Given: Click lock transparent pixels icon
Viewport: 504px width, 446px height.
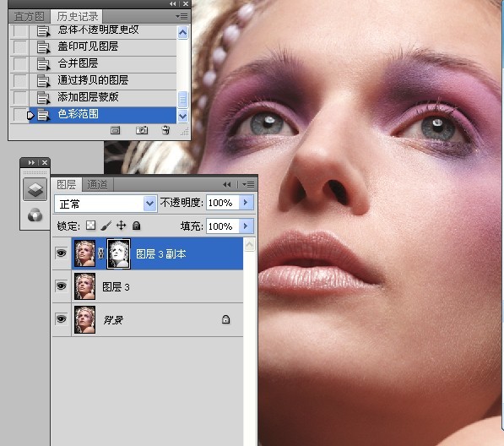Looking at the screenshot, I should 90,226.
